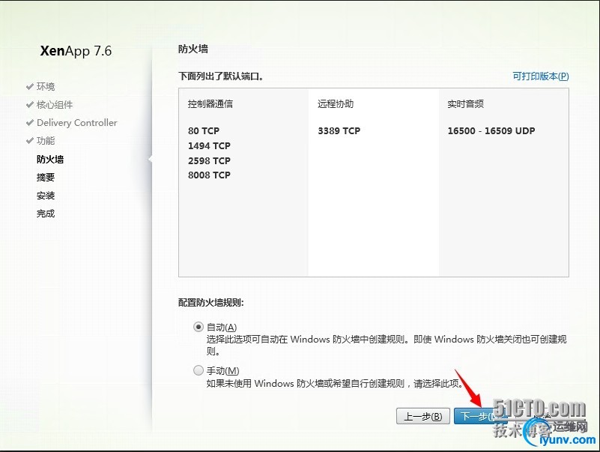Click the 防火墙 page heading
Screen dimensions: 600x452
[x=193, y=49]
